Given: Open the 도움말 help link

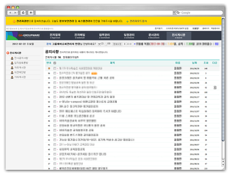Looking at the screenshot, I should [x=196, y=28].
